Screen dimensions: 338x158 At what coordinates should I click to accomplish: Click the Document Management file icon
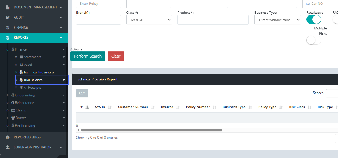click(x=8, y=7)
